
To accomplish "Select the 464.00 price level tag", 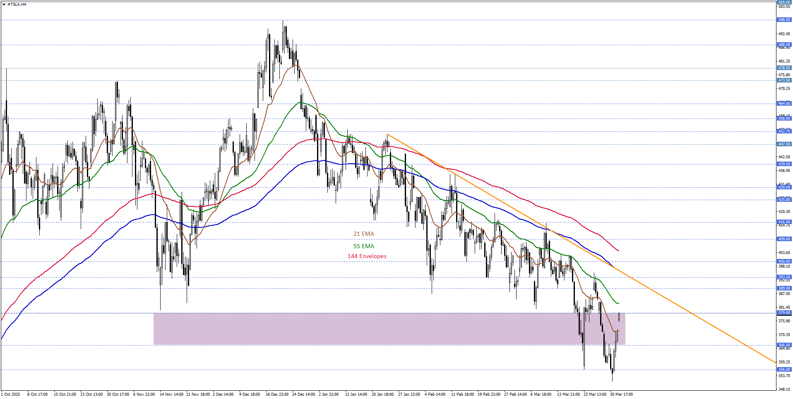I will point(784,104).
